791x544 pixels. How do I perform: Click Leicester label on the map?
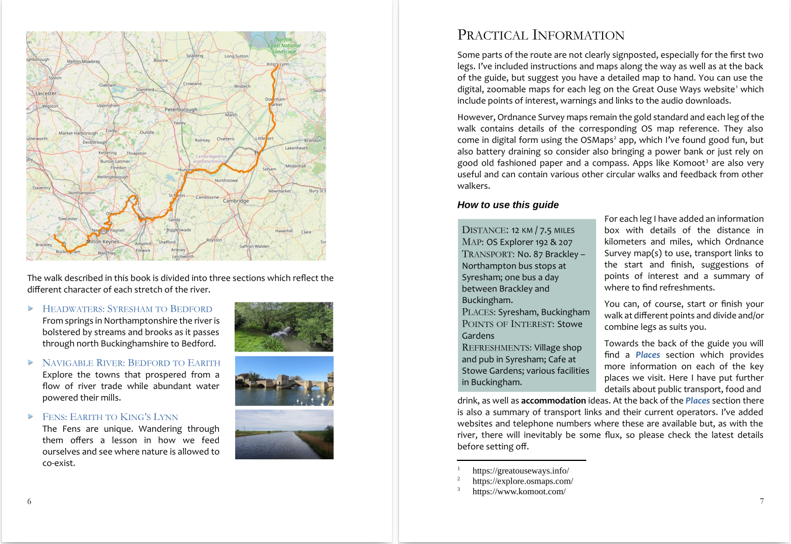click(x=46, y=94)
